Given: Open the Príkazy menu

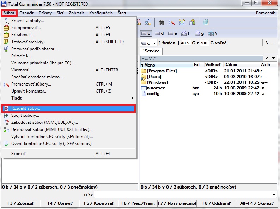Looking at the screenshot, I should (45, 13).
